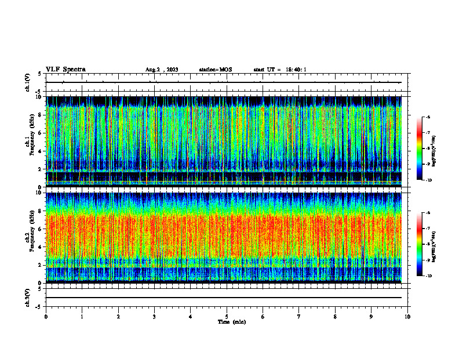This screenshot has height=355, width=459.
Task: Click the ch.2 spectrogram panel
Action: click(224, 238)
